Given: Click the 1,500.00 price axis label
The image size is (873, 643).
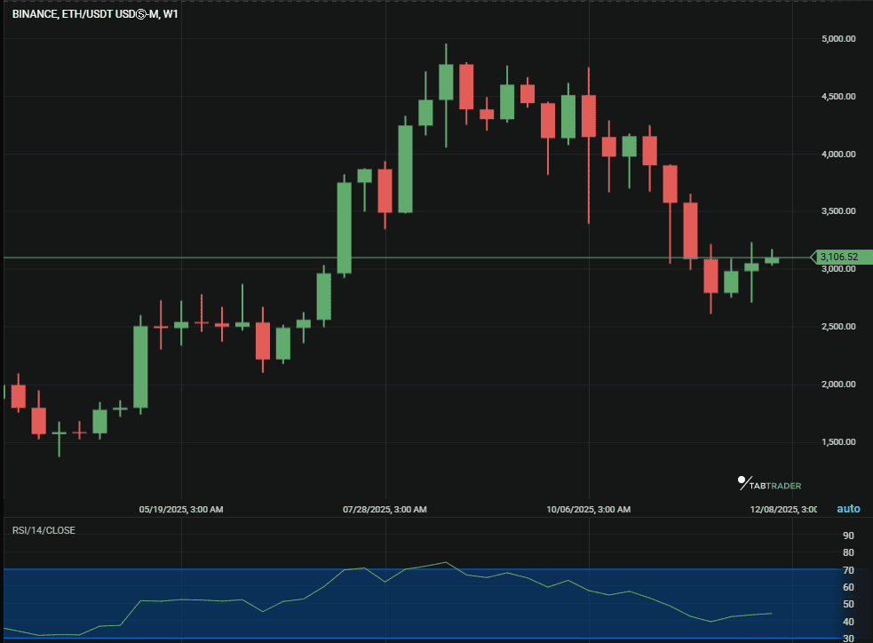Looking at the screenshot, I should pos(838,441).
